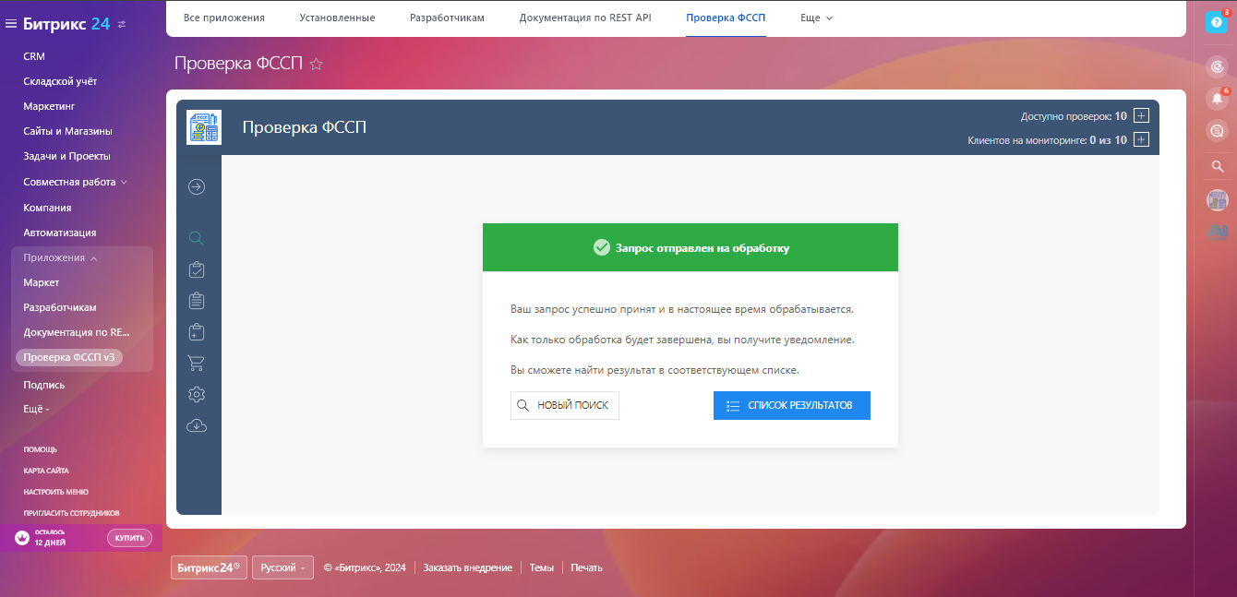This screenshot has width=1237, height=597.
Task: Collapse the Приложения menu section
Action: (60, 257)
